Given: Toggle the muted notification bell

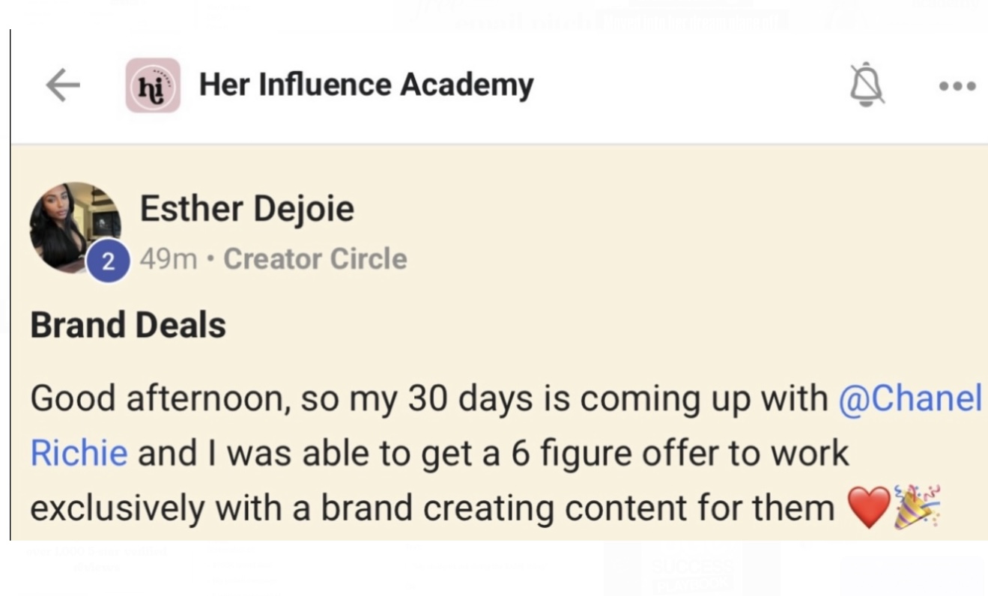Looking at the screenshot, I should click(x=867, y=84).
